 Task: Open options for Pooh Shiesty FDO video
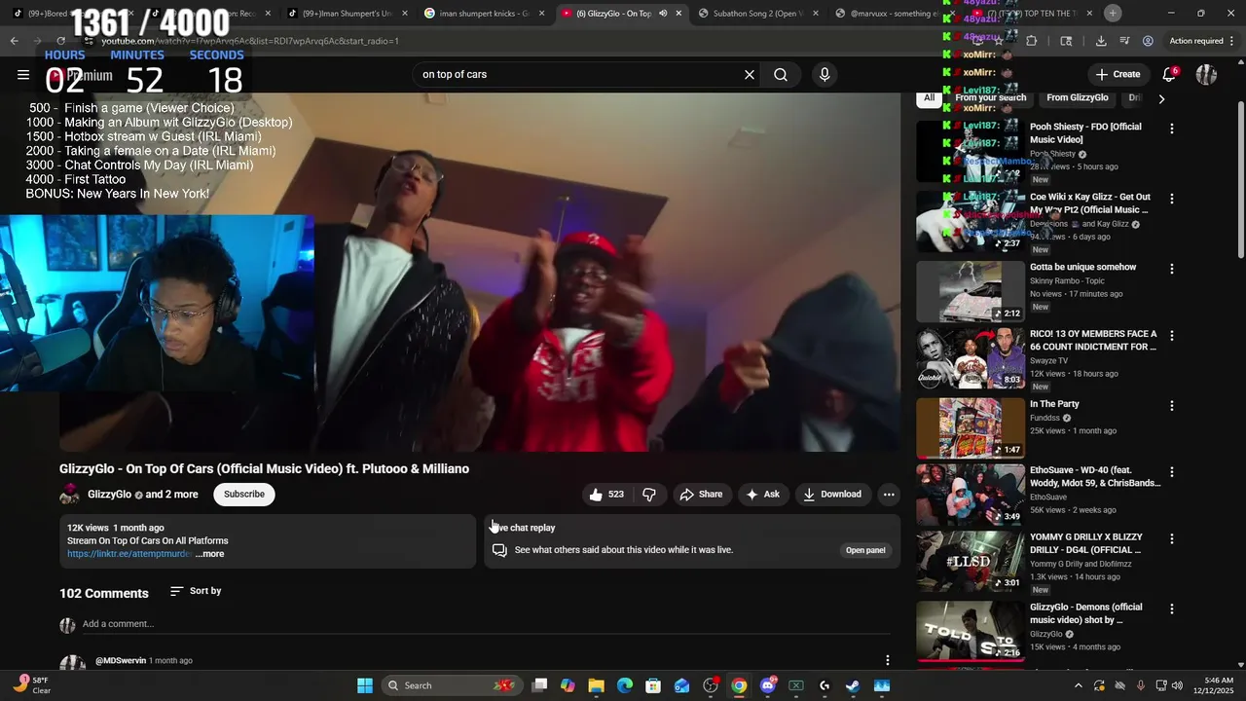pyautogui.click(x=1172, y=129)
